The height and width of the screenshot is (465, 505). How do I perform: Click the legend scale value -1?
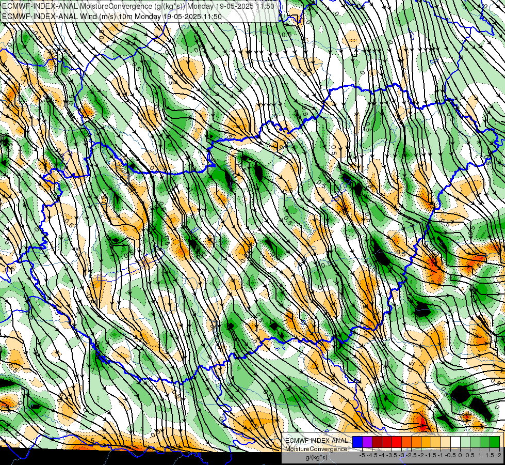[441, 455]
